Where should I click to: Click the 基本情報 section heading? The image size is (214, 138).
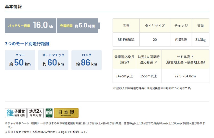coord(13,7)
